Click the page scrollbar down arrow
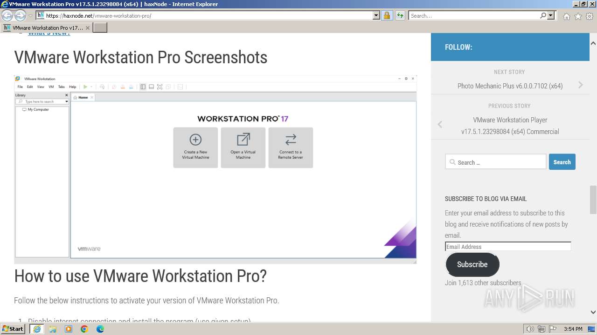The width and height of the screenshot is (597, 335). tap(593, 312)
